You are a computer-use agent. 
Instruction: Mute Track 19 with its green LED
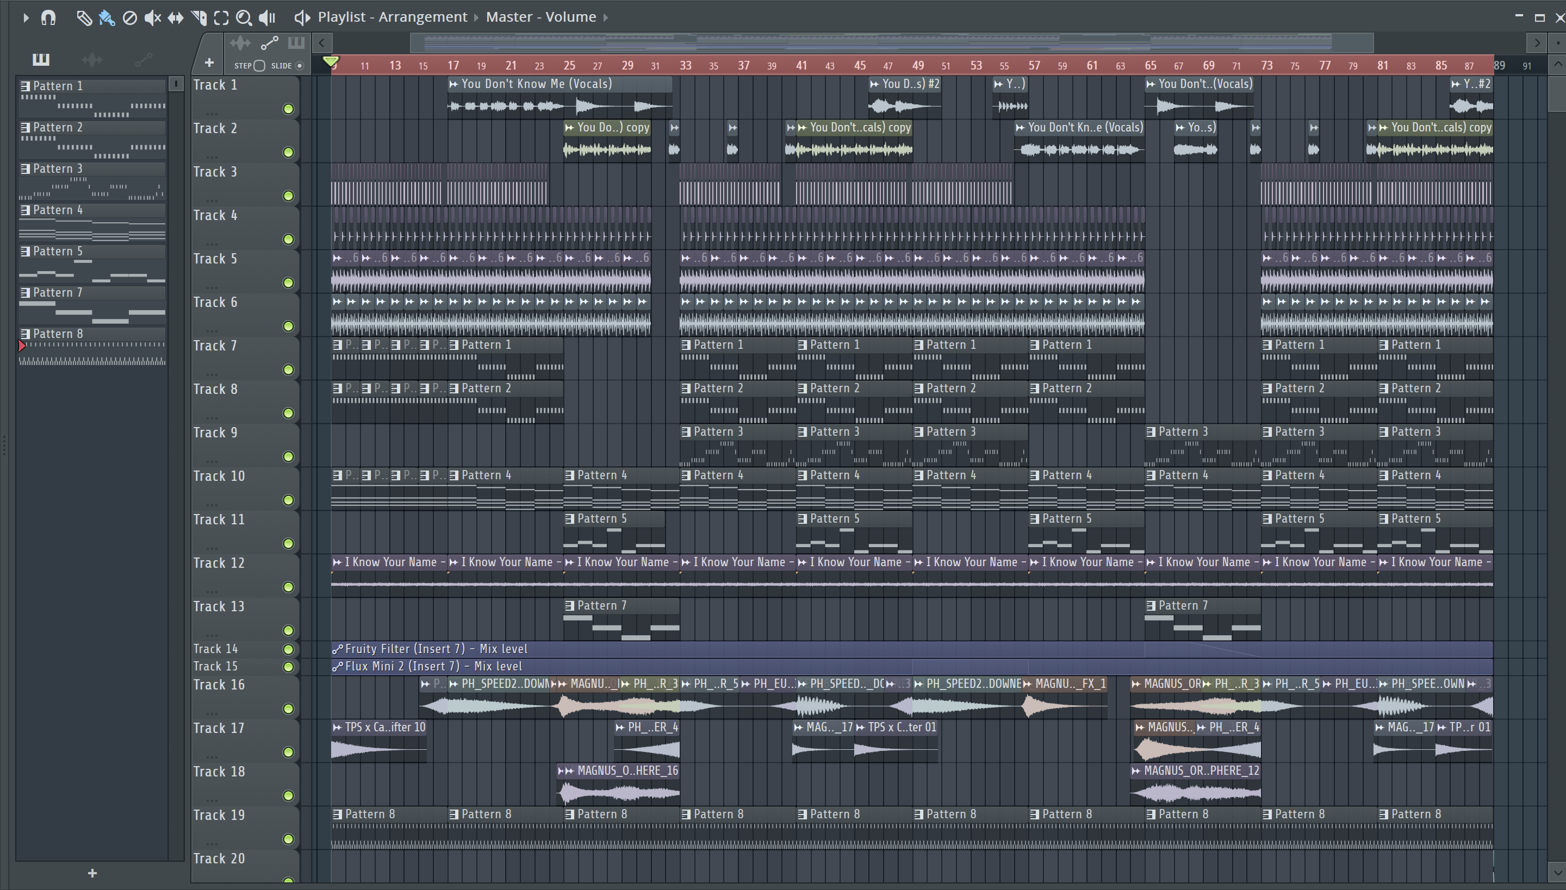click(288, 840)
